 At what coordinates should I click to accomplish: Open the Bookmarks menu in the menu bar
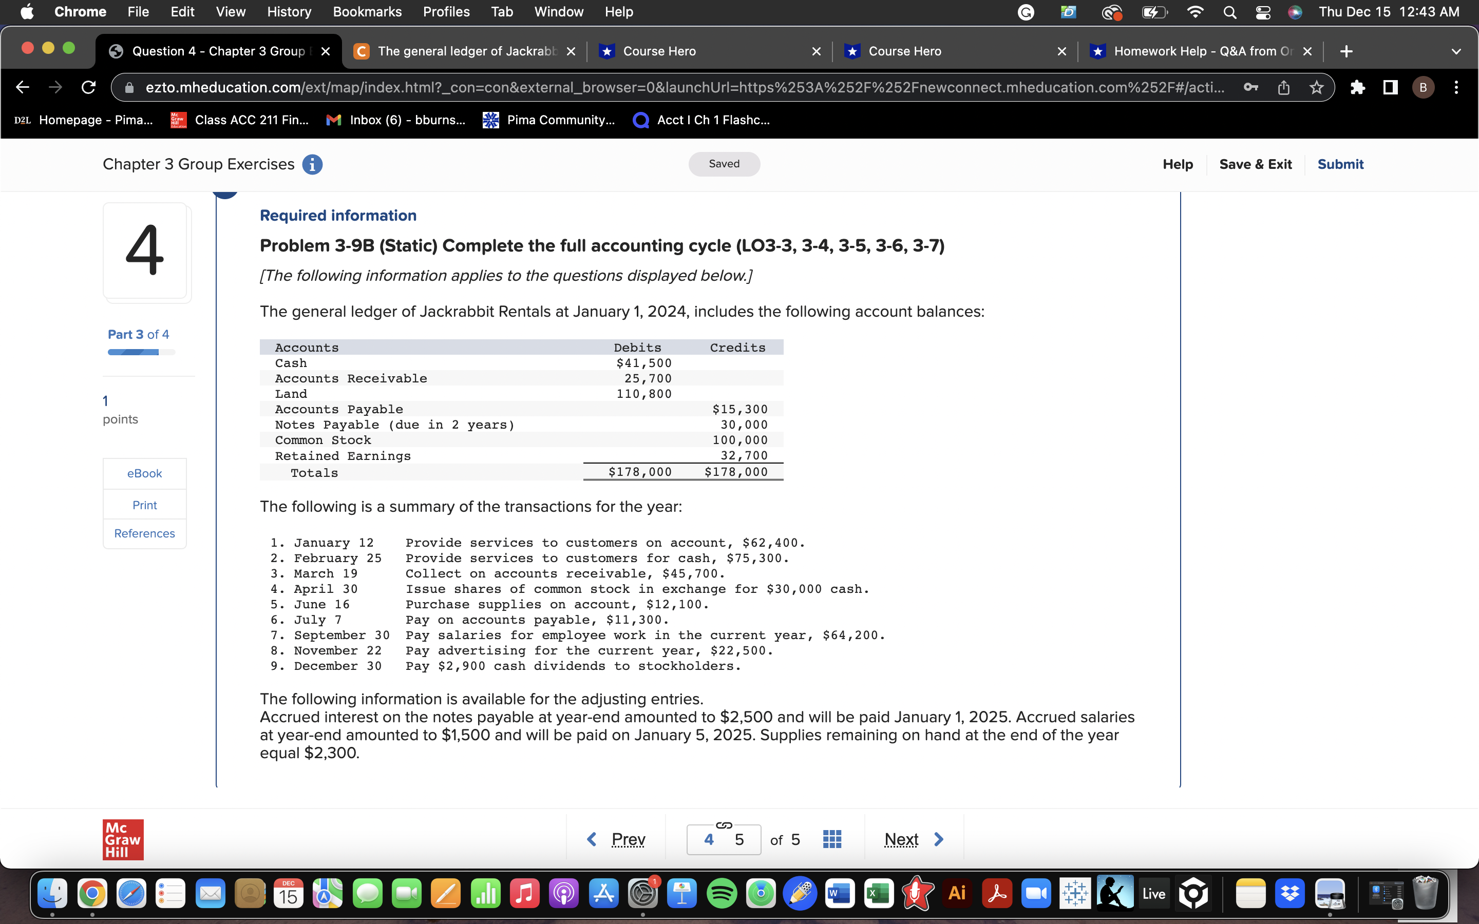(367, 12)
